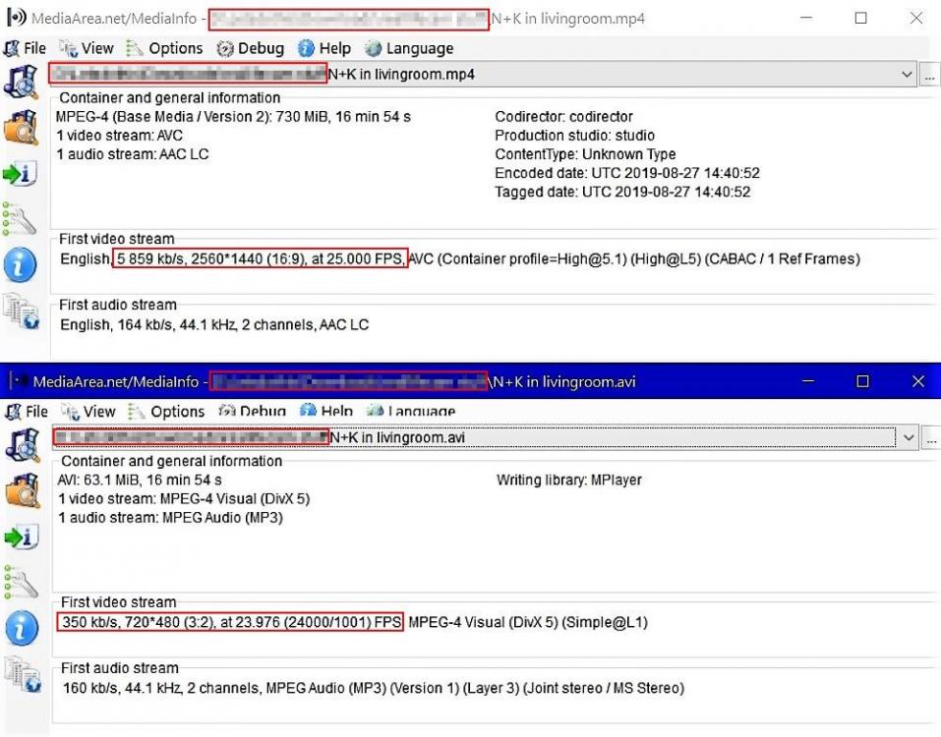
Task: Click the blue info About icon in the AVI window
Action: [21, 627]
